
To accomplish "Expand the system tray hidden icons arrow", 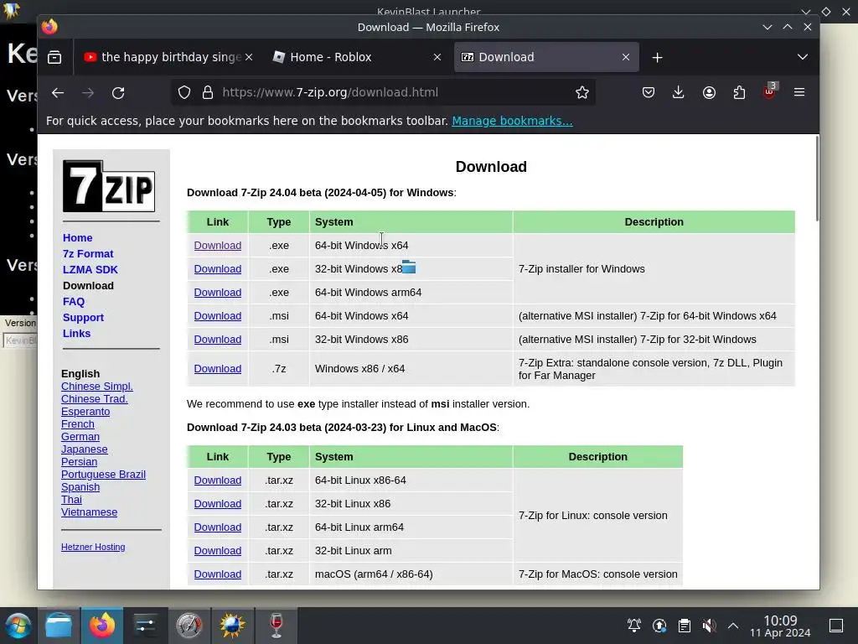I will (x=733, y=626).
